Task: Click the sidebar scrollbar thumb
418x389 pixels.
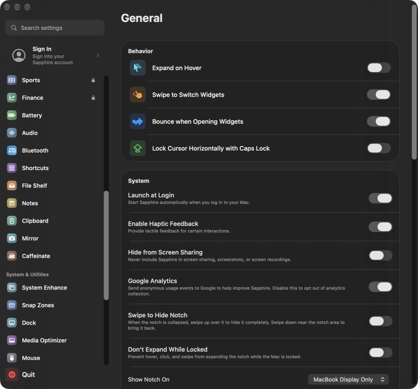Action: (106, 246)
